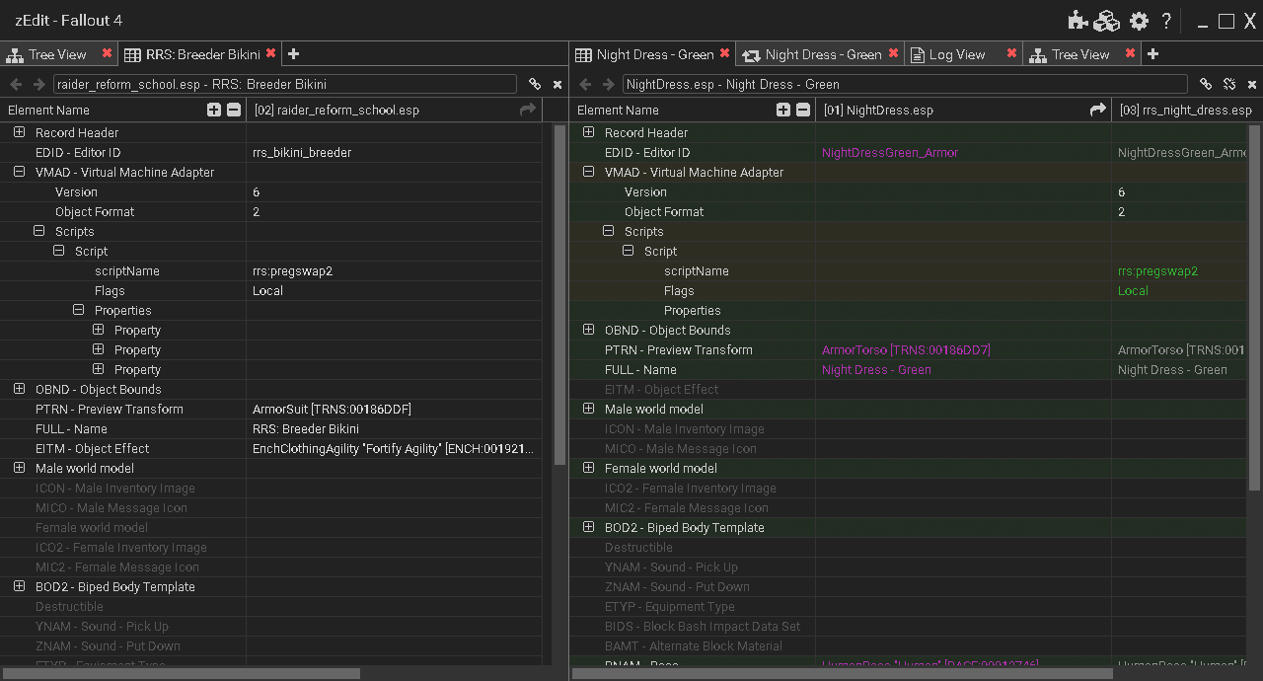Collapse all elements in left pane header
This screenshot has width=1263, height=681.
(234, 110)
